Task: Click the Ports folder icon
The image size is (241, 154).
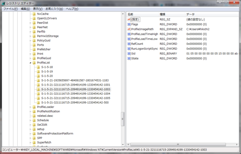Action: [34, 45]
